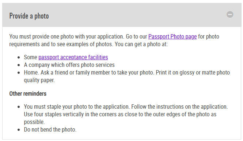
Task: Click the gray accordion header bar
Action: coord(122,15)
